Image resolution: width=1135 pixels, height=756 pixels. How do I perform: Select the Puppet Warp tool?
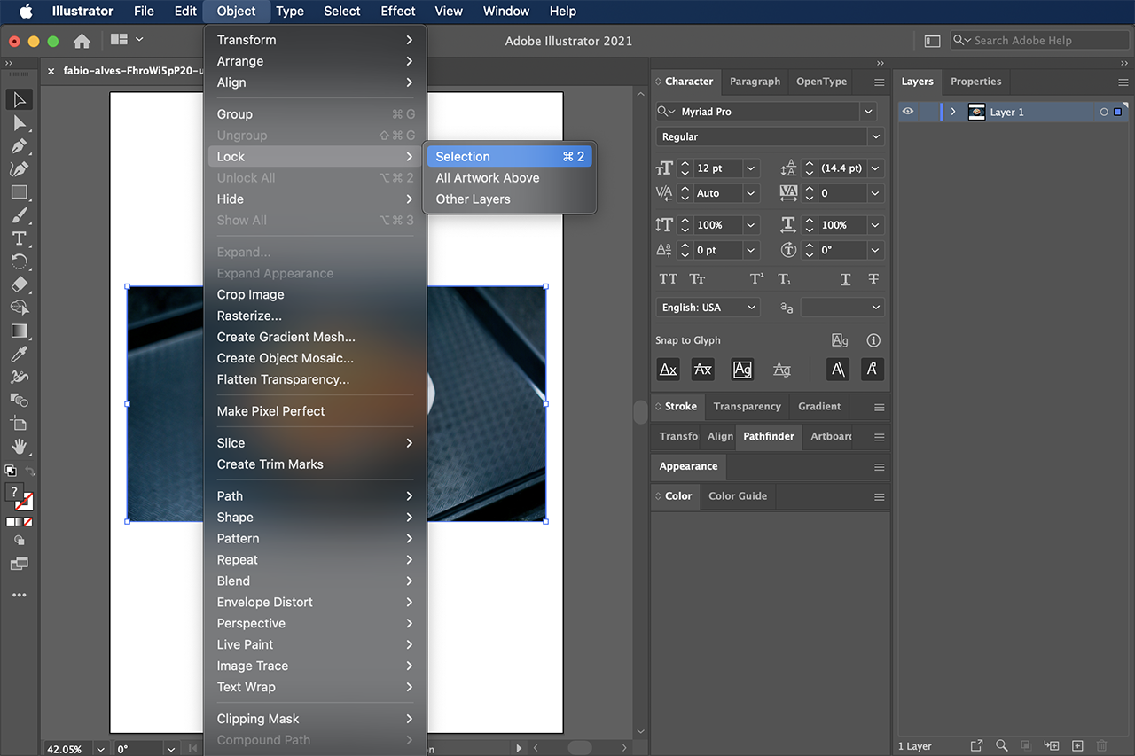[x=19, y=377]
